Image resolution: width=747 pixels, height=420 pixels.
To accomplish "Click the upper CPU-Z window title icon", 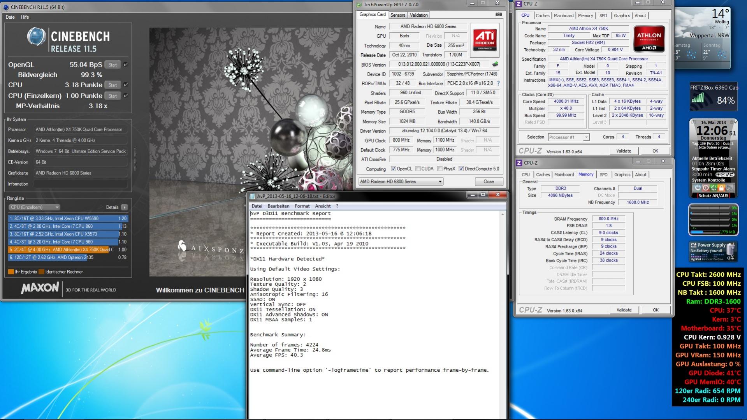I will pyautogui.click(x=519, y=4).
